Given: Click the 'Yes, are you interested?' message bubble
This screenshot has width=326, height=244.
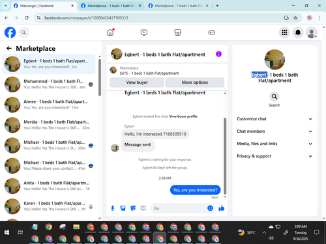Looking at the screenshot, I should point(195,190).
